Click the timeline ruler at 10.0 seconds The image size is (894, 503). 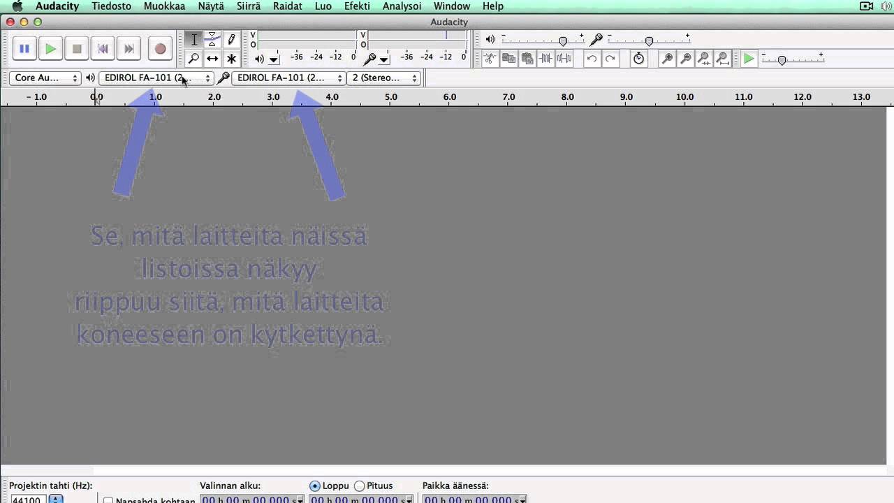pos(684,97)
